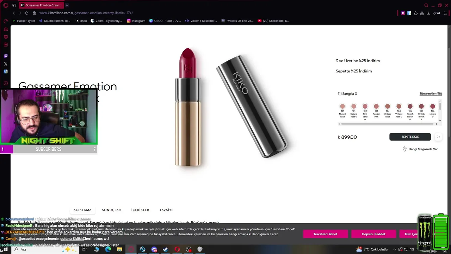This screenshot has height=254, width=451.
Task: Open the Opera main menu logo
Action: (6, 5)
